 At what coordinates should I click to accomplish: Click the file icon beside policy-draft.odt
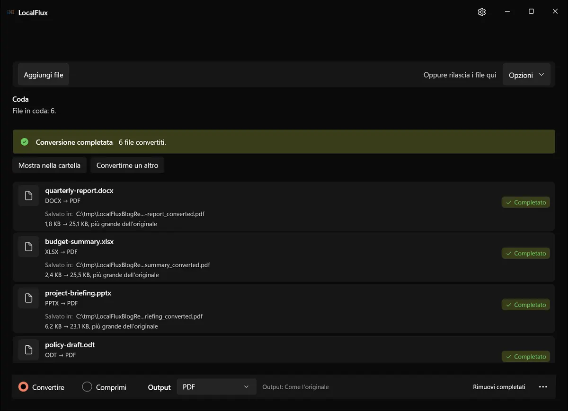click(x=28, y=350)
